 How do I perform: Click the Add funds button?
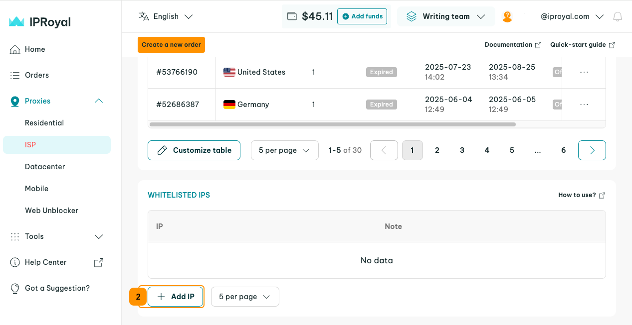(x=362, y=16)
